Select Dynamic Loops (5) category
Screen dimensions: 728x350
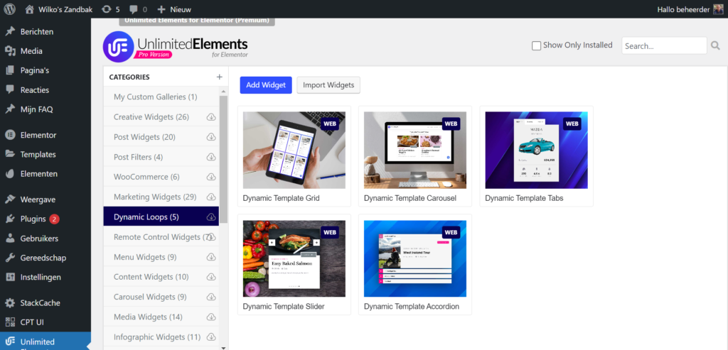[161, 217]
